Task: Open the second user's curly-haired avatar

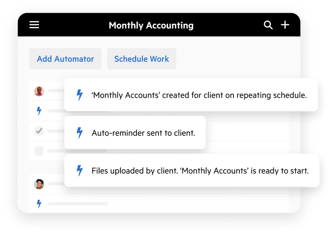Action: [x=39, y=184]
